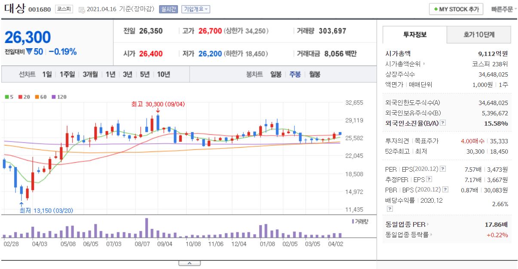
Task: Click the 동일업종 PER link
Action: [405, 224]
